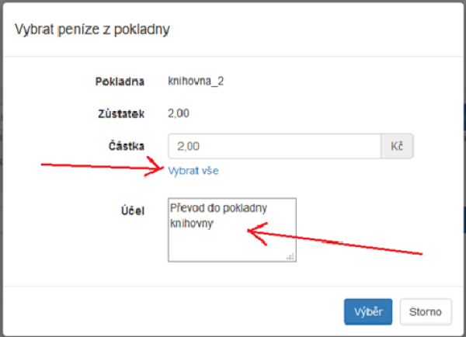Click the Zůstatek label
This screenshot has width=466, height=337.
coord(121,114)
